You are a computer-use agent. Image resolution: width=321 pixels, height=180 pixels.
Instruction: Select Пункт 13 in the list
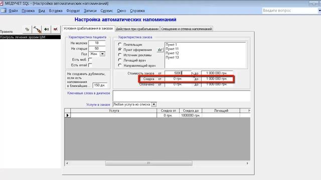(x=172, y=57)
